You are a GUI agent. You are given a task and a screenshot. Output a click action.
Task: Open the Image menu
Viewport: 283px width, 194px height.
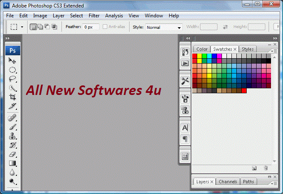click(x=40, y=16)
